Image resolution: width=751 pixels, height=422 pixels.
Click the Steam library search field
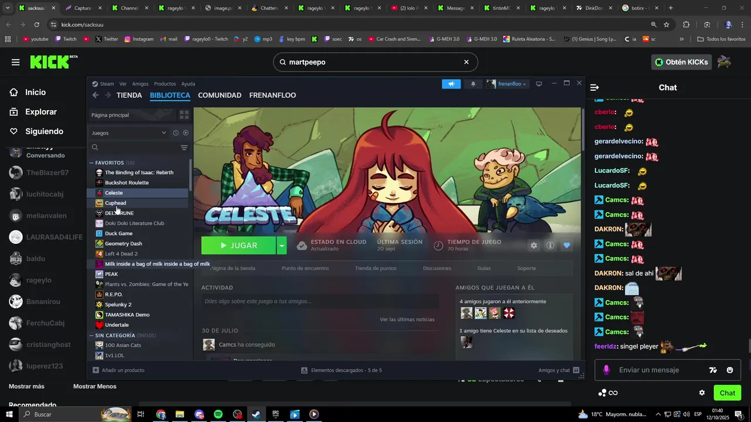(x=134, y=148)
